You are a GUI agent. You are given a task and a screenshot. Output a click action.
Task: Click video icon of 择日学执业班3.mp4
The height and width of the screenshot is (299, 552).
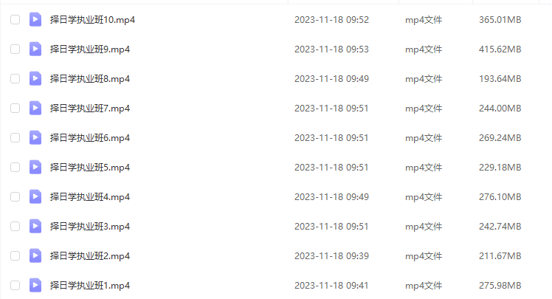point(35,227)
